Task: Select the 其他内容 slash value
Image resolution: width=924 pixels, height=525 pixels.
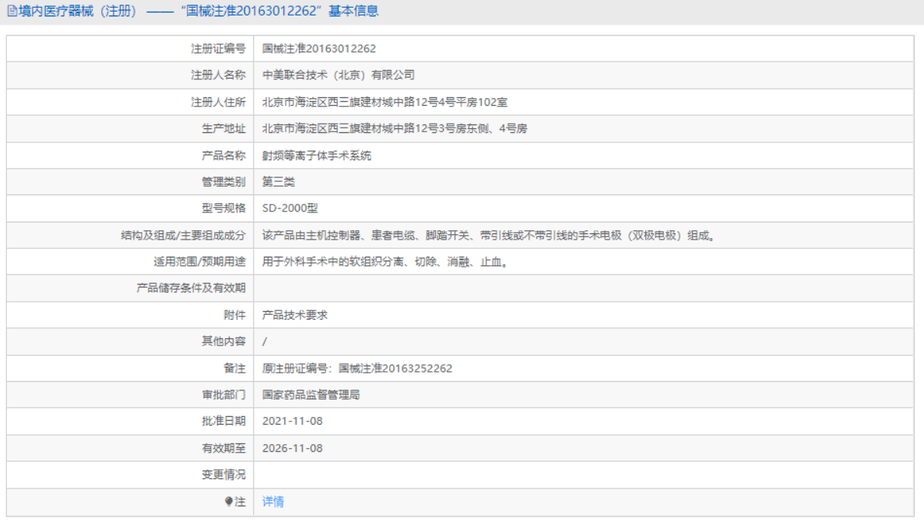Action: pos(263,341)
